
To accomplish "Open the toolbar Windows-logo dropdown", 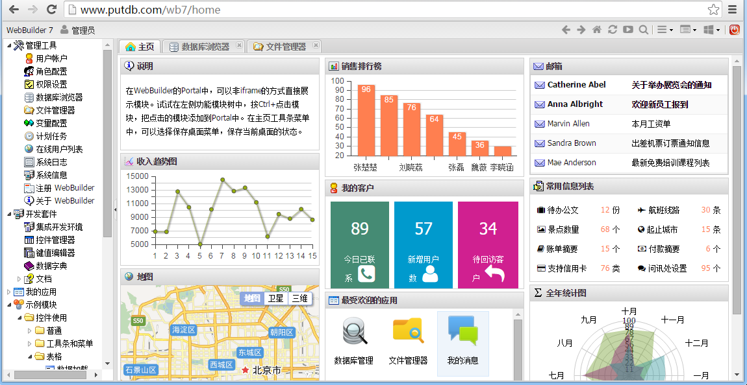I will (x=712, y=30).
